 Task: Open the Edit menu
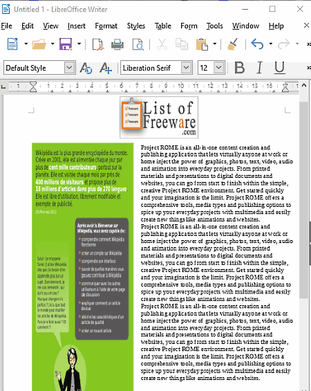tap(28, 26)
